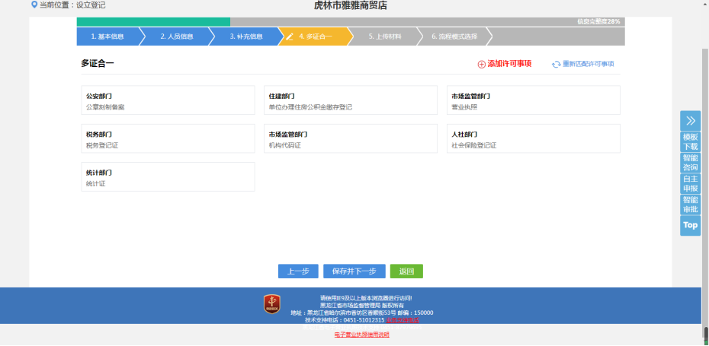
Task: Click the green 返回 button
Action: click(x=406, y=271)
